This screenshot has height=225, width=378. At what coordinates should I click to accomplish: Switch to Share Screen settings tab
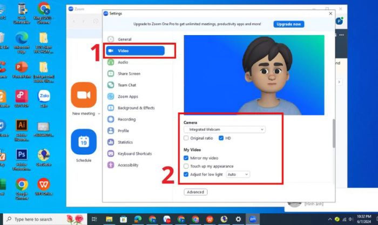pyautogui.click(x=129, y=73)
